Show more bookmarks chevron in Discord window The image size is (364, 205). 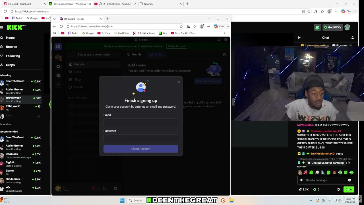(224, 33)
